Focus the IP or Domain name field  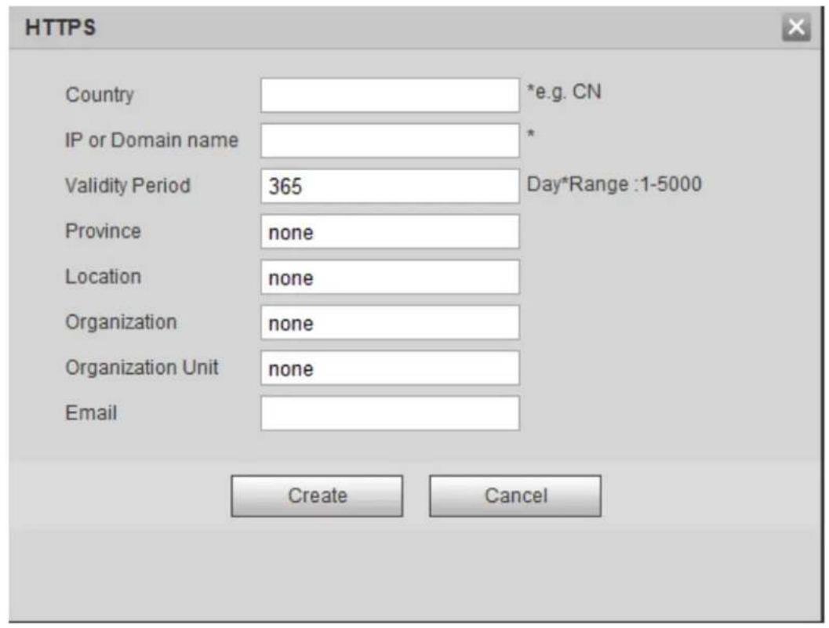point(390,140)
